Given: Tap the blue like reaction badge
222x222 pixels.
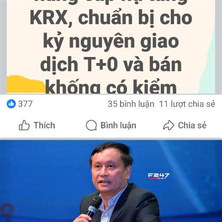Looking at the screenshot, I should coord(11,104).
